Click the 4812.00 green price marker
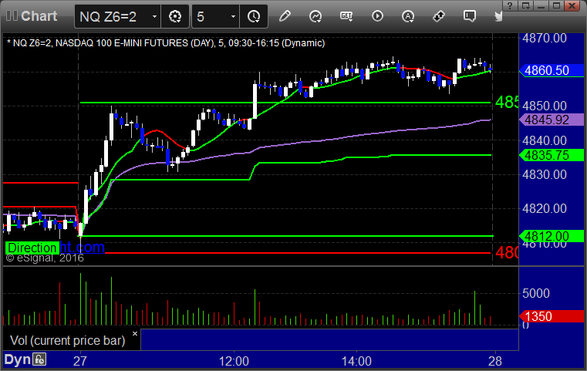Screen dimensions: 587x371 pos(551,236)
